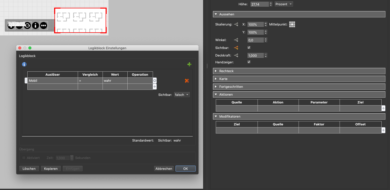The width and height of the screenshot is (390, 190).
Task: Add a new row to the Aktionen table
Action: [x=383, y=108]
